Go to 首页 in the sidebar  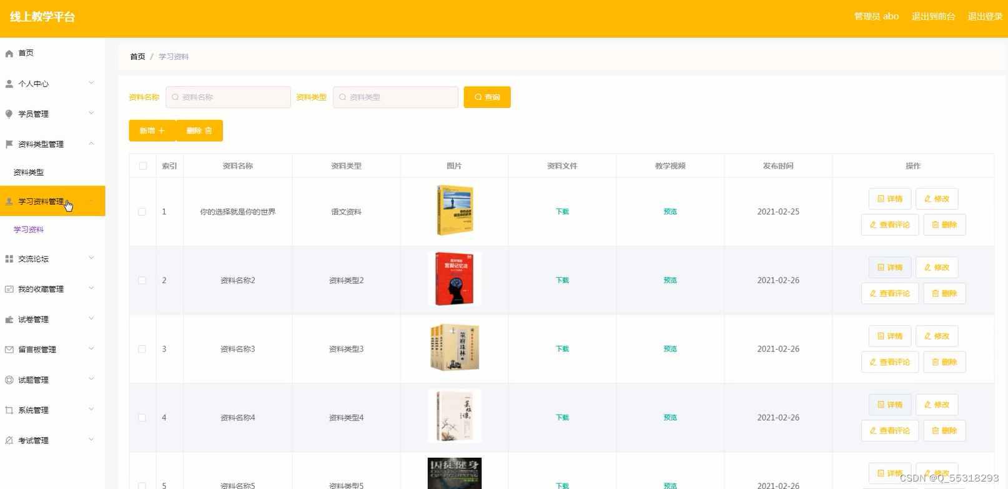pos(52,53)
